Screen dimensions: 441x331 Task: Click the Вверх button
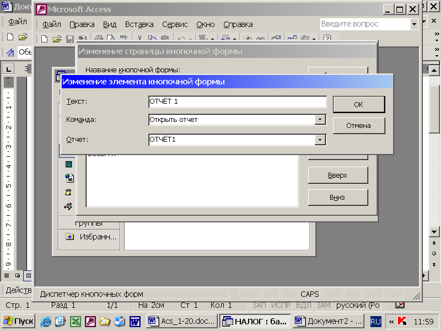(338, 175)
